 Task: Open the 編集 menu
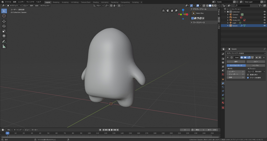pyautogui.click(x=15, y=2)
